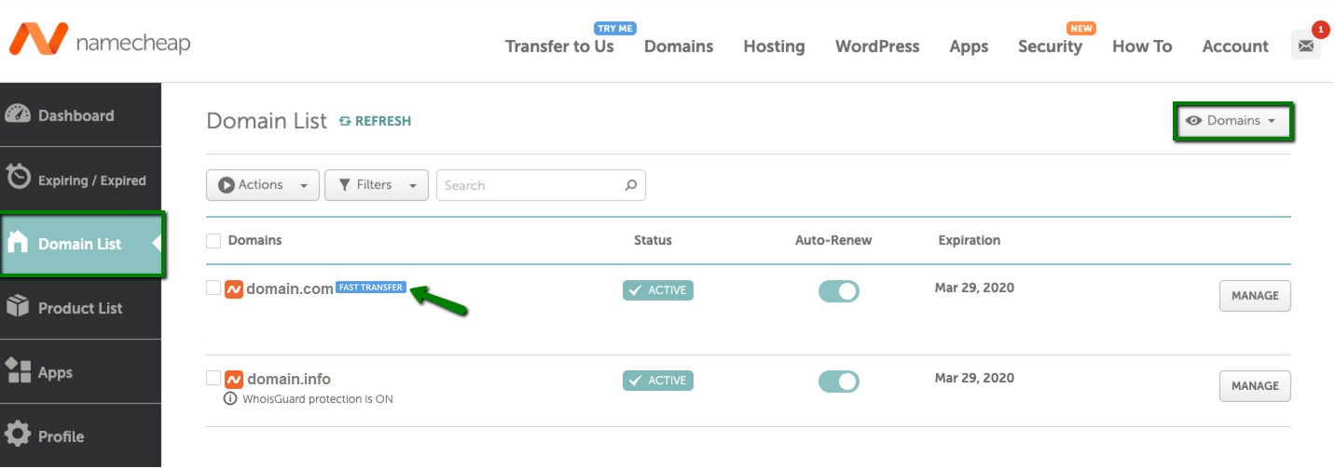Select all domains via header checkbox

pos(213,241)
